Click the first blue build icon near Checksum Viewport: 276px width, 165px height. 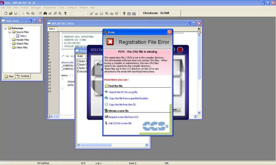(129, 13)
